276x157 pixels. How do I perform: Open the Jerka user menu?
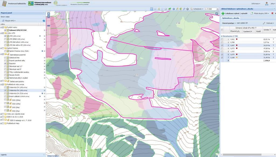(x=273, y=4)
